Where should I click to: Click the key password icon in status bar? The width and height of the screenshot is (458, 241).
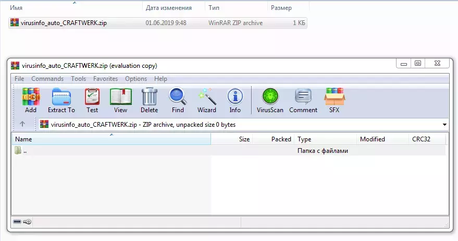(x=27, y=222)
